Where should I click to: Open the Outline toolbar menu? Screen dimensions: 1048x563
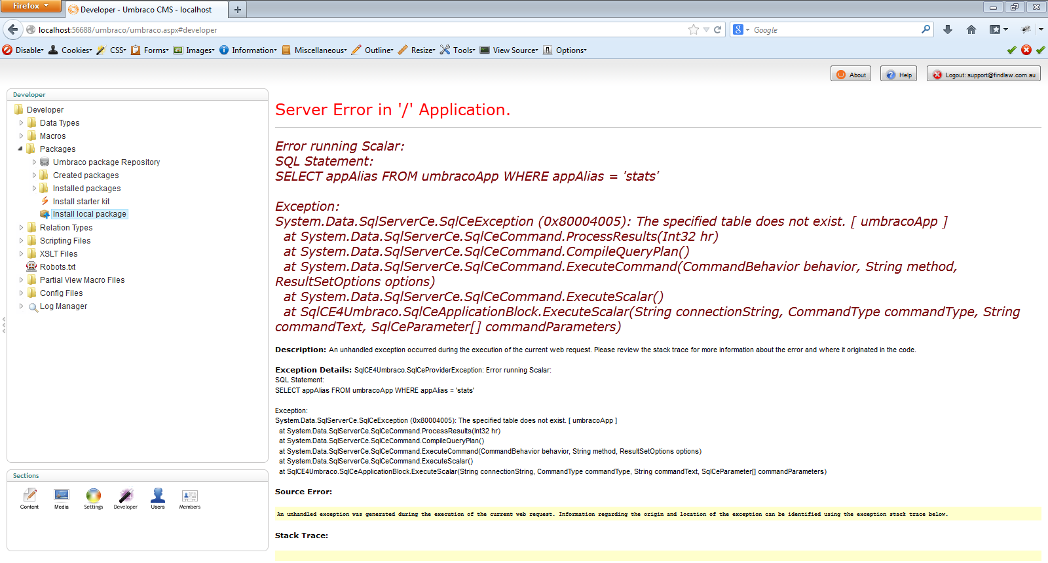click(373, 50)
